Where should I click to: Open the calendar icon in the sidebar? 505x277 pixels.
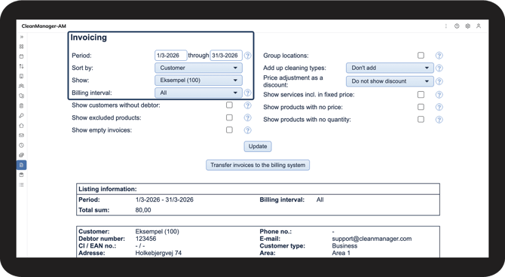point(22,56)
